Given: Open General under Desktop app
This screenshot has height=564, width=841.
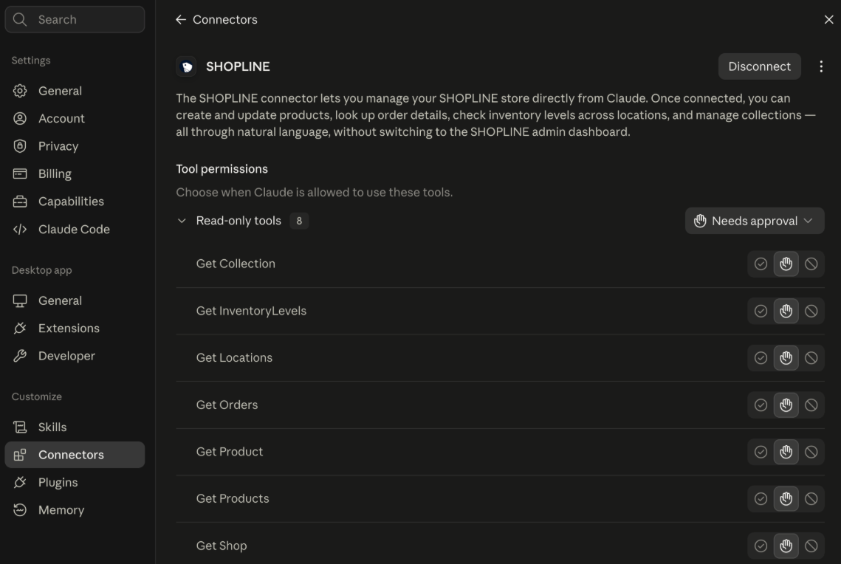Looking at the screenshot, I should click(75, 300).
